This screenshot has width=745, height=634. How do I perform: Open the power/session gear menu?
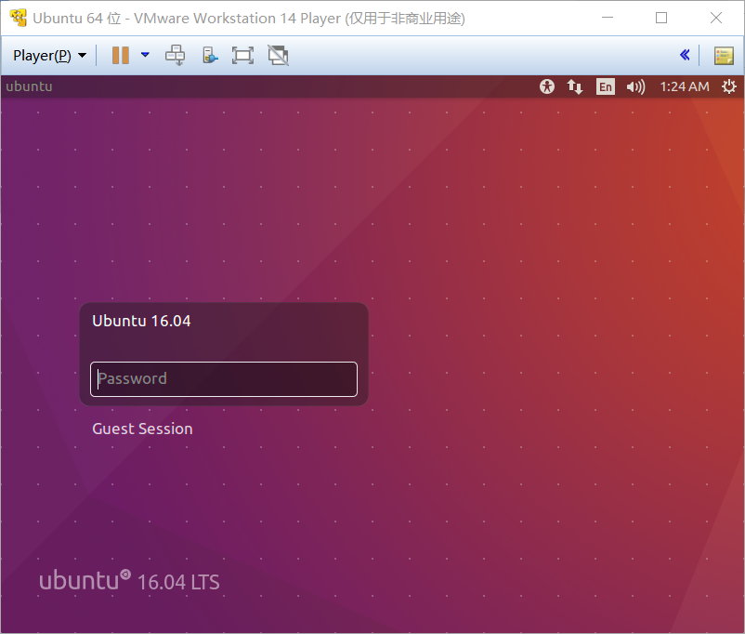pyautogui.click(x=729, y=86)
